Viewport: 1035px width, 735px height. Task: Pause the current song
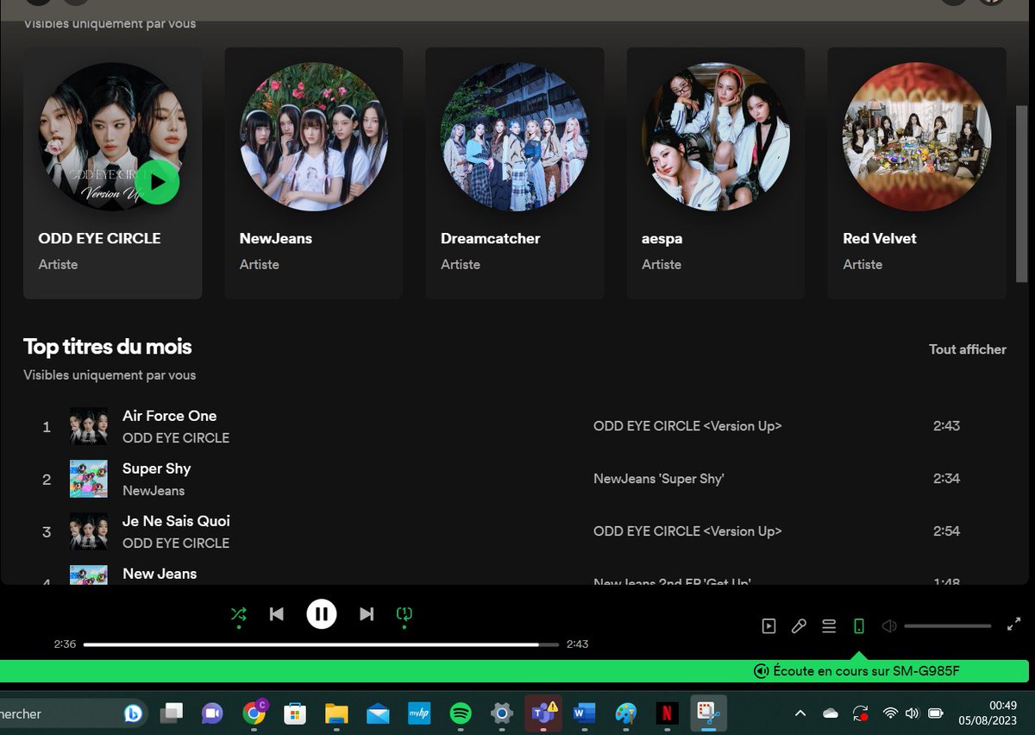coord(322,614)
